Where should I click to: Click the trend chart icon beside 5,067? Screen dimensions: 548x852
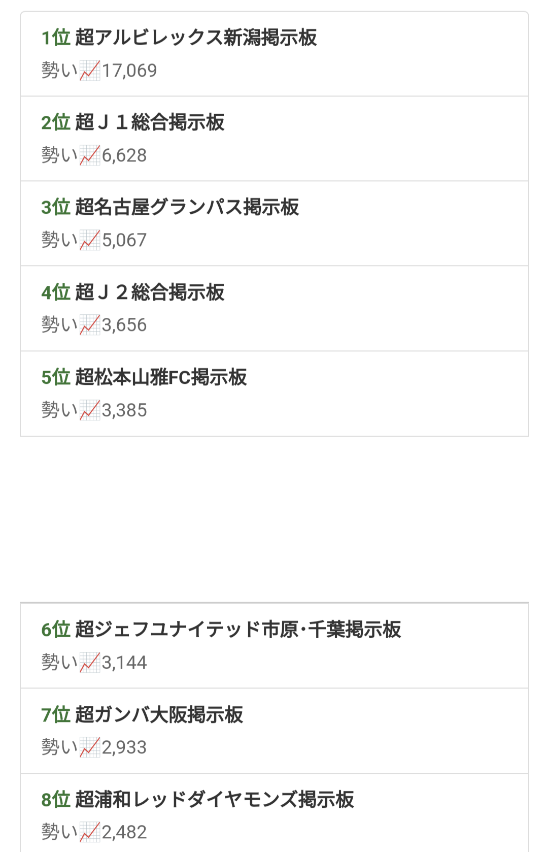point(90,240)
